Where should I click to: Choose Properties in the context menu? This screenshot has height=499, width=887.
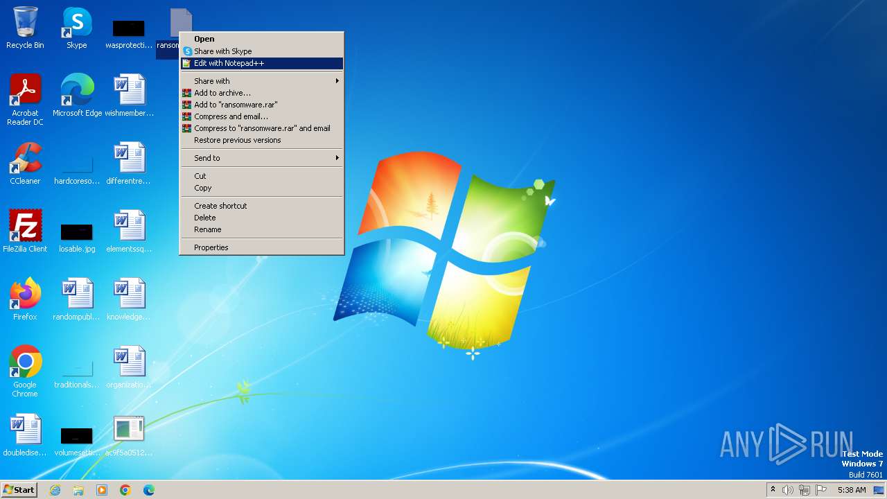pyautogui.click(x=262, y=247)
